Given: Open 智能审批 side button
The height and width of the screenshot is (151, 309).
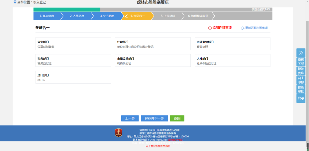Looking at the screenshot, I should (x=301, y=89).
